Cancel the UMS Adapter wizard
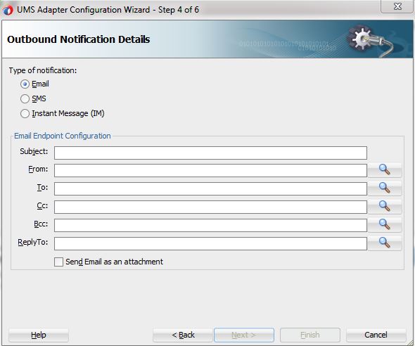Screen dimensions: 415x346 pyautogui.click(x=376, y=335)
